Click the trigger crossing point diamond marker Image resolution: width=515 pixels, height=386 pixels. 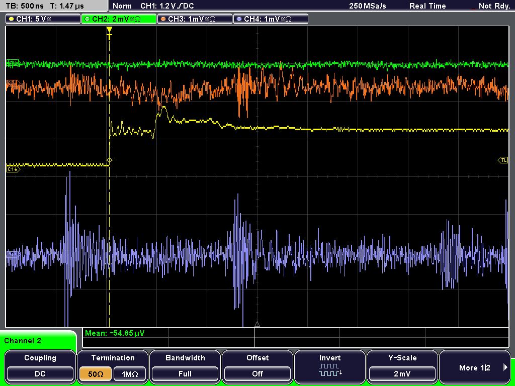109,160
